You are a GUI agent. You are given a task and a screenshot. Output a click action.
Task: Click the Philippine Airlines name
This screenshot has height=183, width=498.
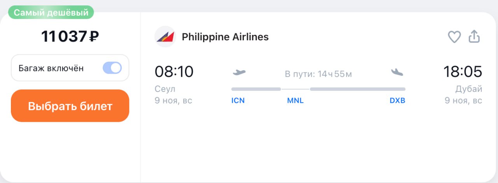pyautogui.click(x=225, y=37)
